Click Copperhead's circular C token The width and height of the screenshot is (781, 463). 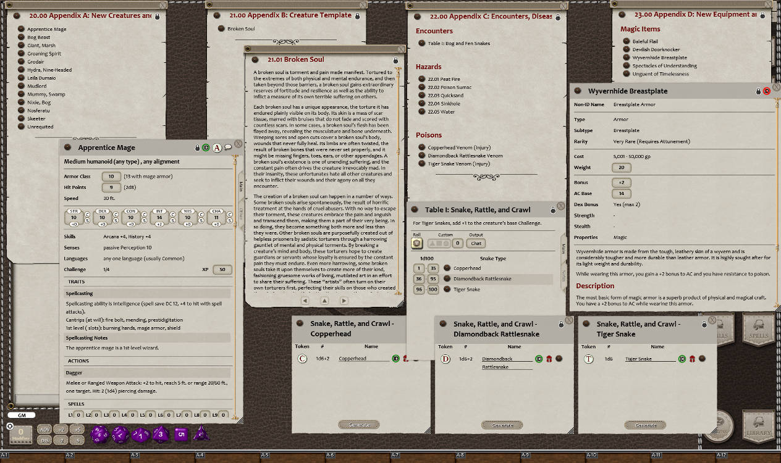pos(302,359)
